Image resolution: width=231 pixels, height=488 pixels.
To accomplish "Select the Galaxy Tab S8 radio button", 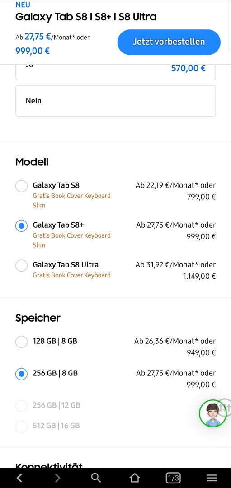I will tap(22, 186).
